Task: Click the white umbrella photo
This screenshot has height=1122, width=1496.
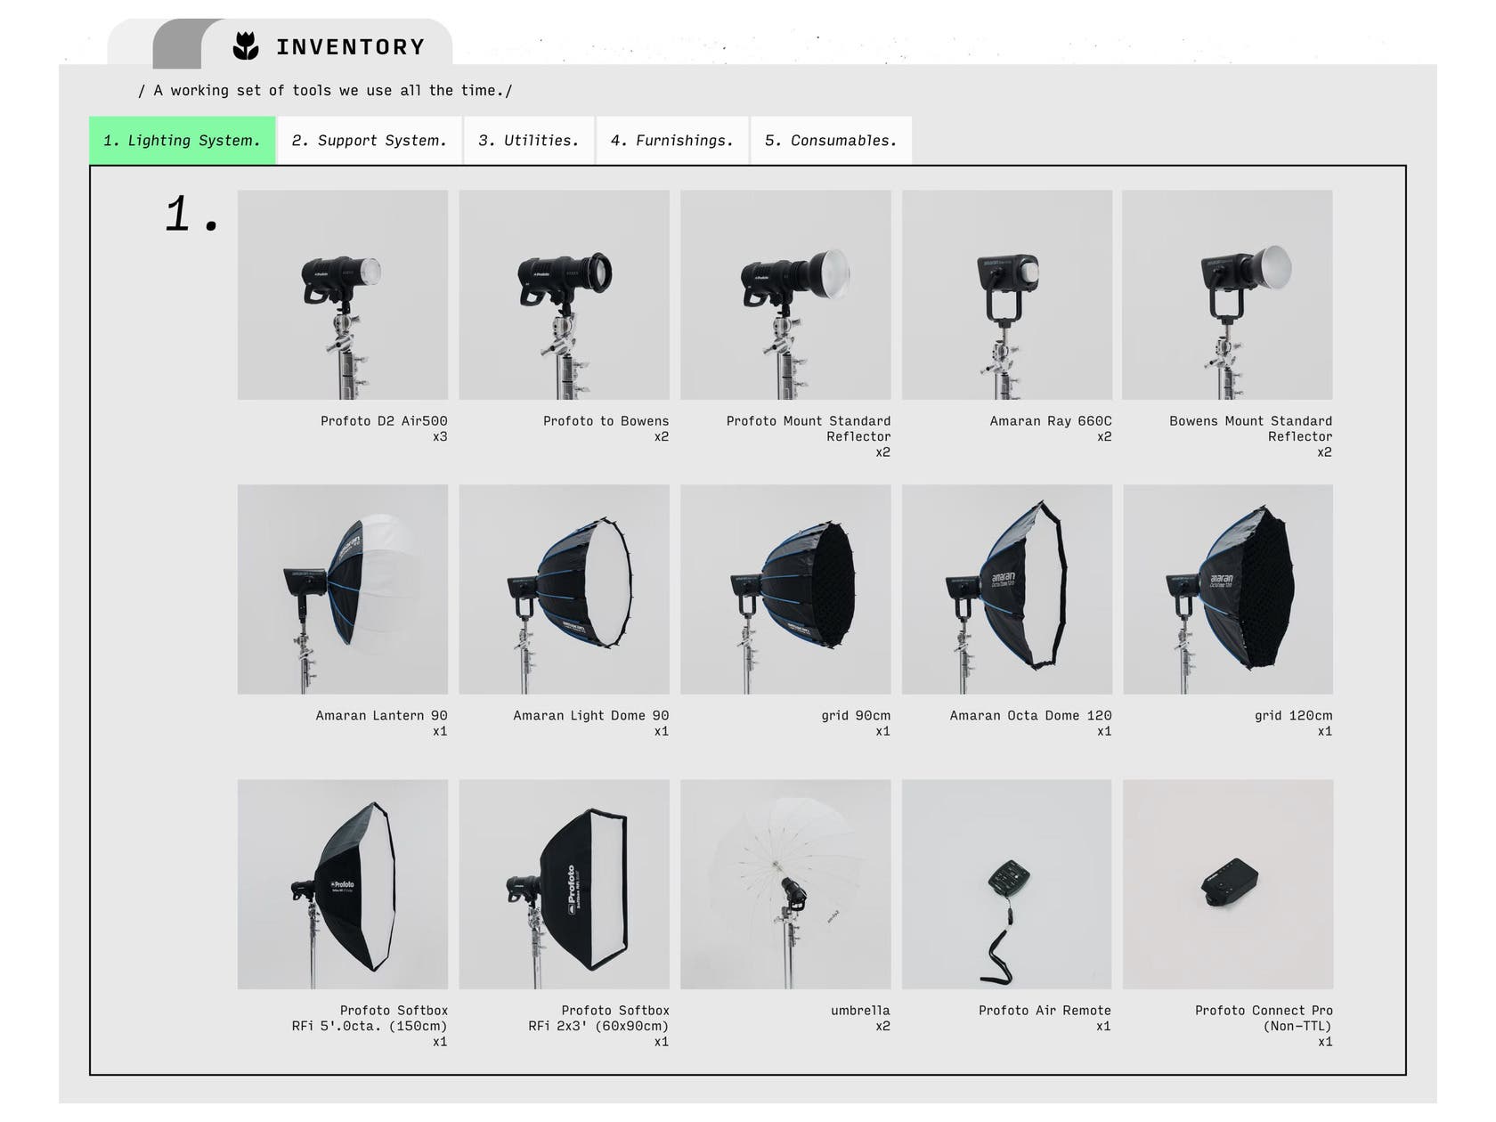Action: 785,884
